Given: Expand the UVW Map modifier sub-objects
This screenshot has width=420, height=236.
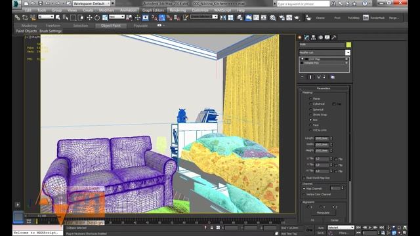Looking at the screenshot, I should pos(303,59).
